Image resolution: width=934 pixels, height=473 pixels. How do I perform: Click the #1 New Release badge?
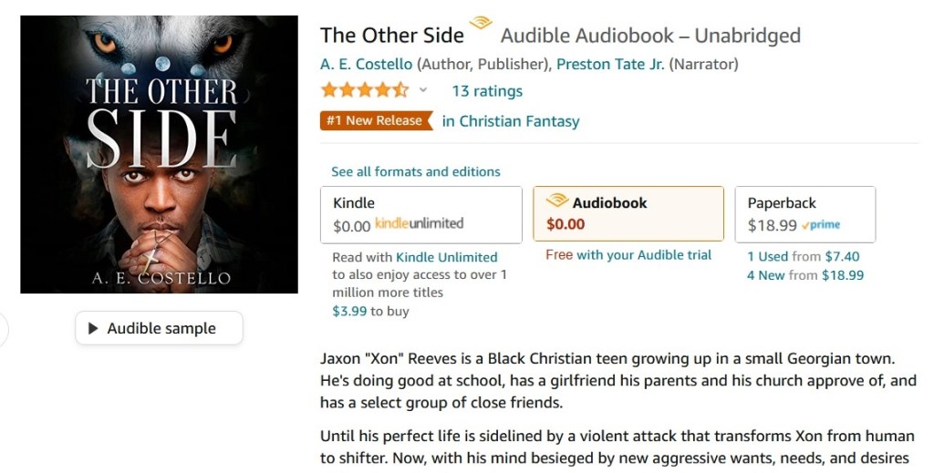(375, 120)
